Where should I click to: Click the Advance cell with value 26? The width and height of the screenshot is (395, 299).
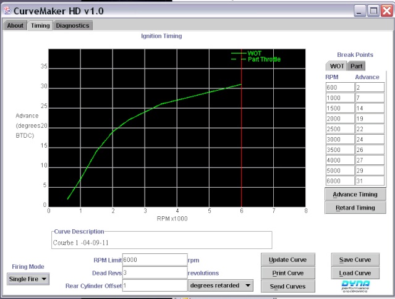(370, 149)
